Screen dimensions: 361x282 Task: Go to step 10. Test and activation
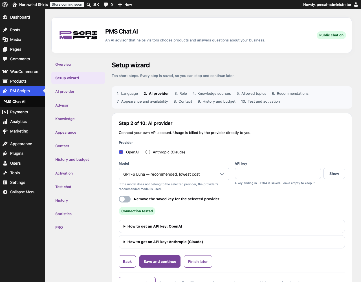click(x=260, y=102)
